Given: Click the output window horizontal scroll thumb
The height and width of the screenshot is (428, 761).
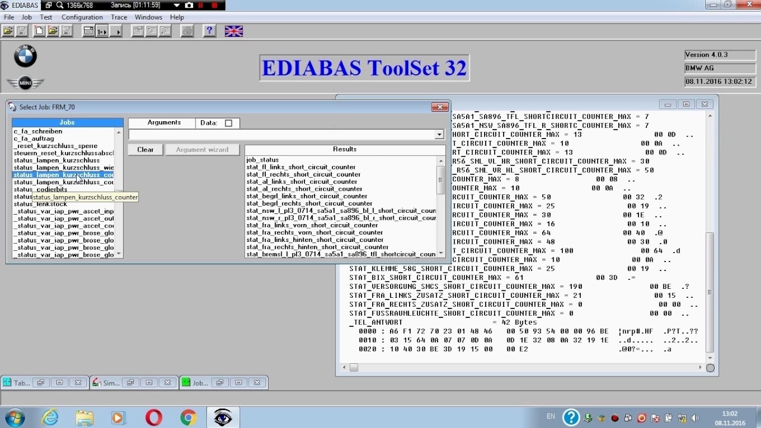Looking at the screenshot, I should pyautogui.click(x=353, y=367).
